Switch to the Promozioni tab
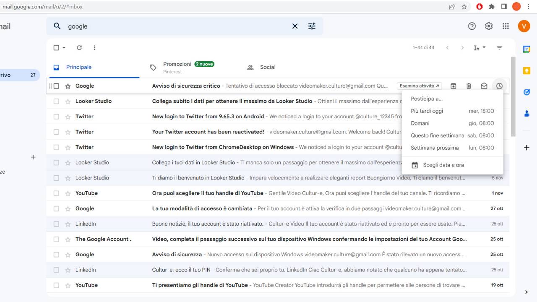This screenshot has height=302, width=537. [x=188, y=67]
